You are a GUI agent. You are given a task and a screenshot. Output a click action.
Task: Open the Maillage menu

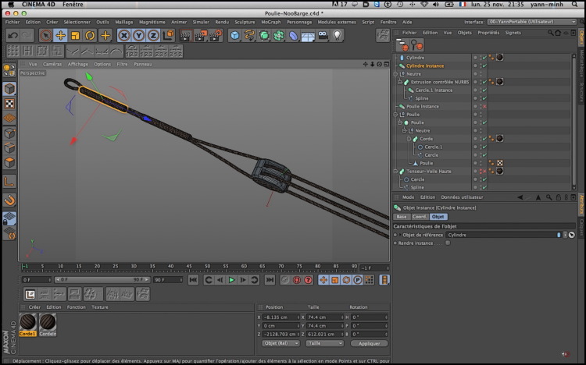coord(123,22)
